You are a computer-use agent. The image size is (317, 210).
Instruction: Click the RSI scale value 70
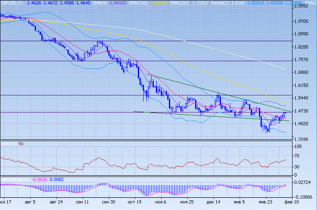pyautogui.click(x=297, y=156)
